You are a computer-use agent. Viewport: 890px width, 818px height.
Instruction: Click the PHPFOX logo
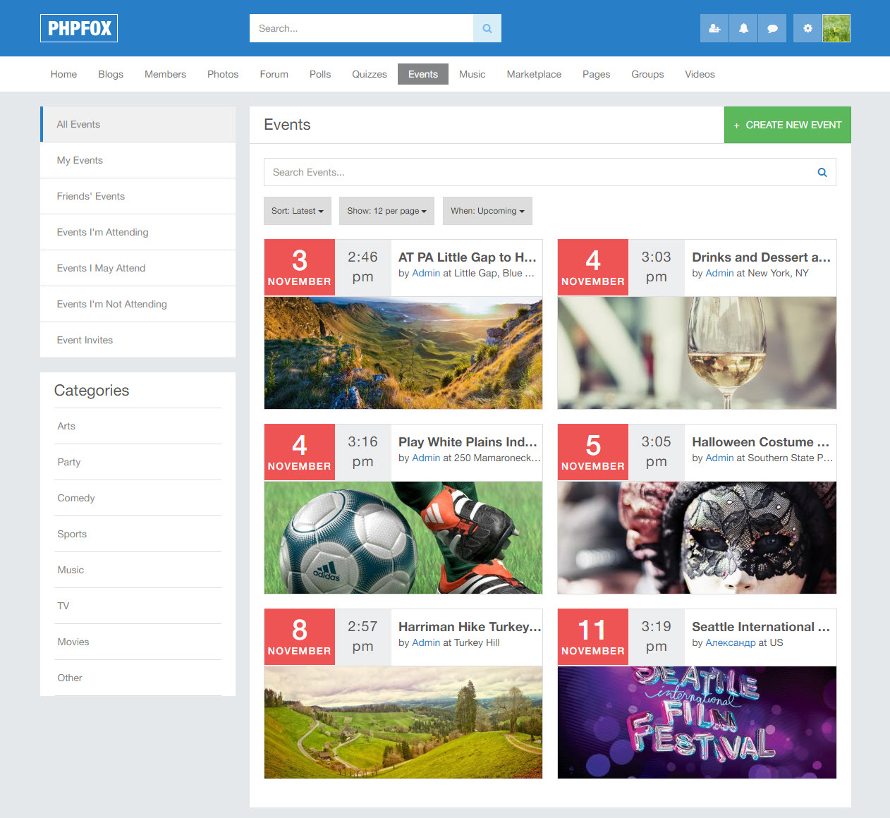[79, 28]
